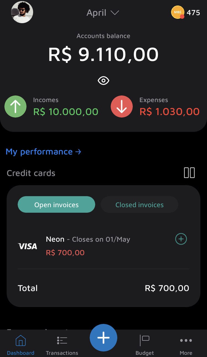This screenshot has height=357, width=207.
Task: Tap the red Expenses down-arrow icon
Action: point(122,106)
